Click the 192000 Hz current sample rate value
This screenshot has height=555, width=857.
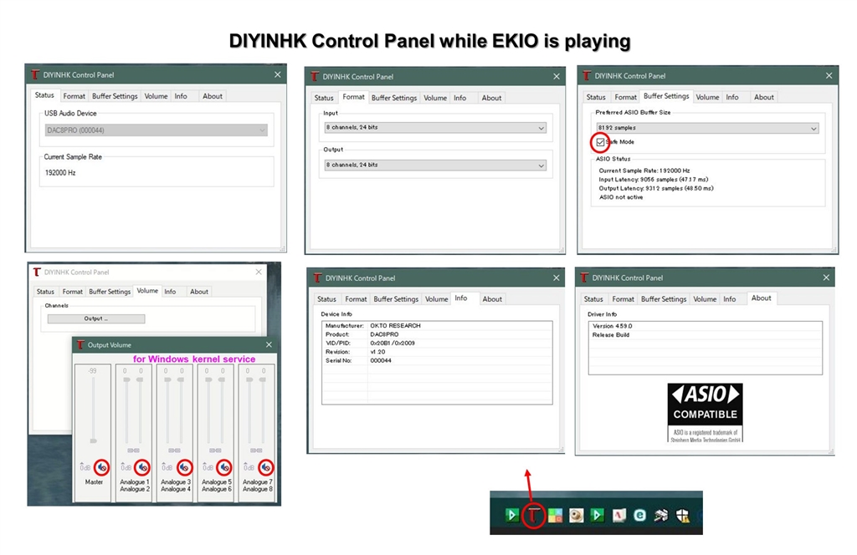click(60, 172)
